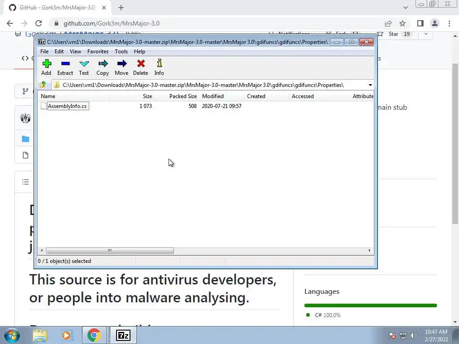Click the Extract toolbar icon
The height and width of the screenshot is (344, 459).
65,67
